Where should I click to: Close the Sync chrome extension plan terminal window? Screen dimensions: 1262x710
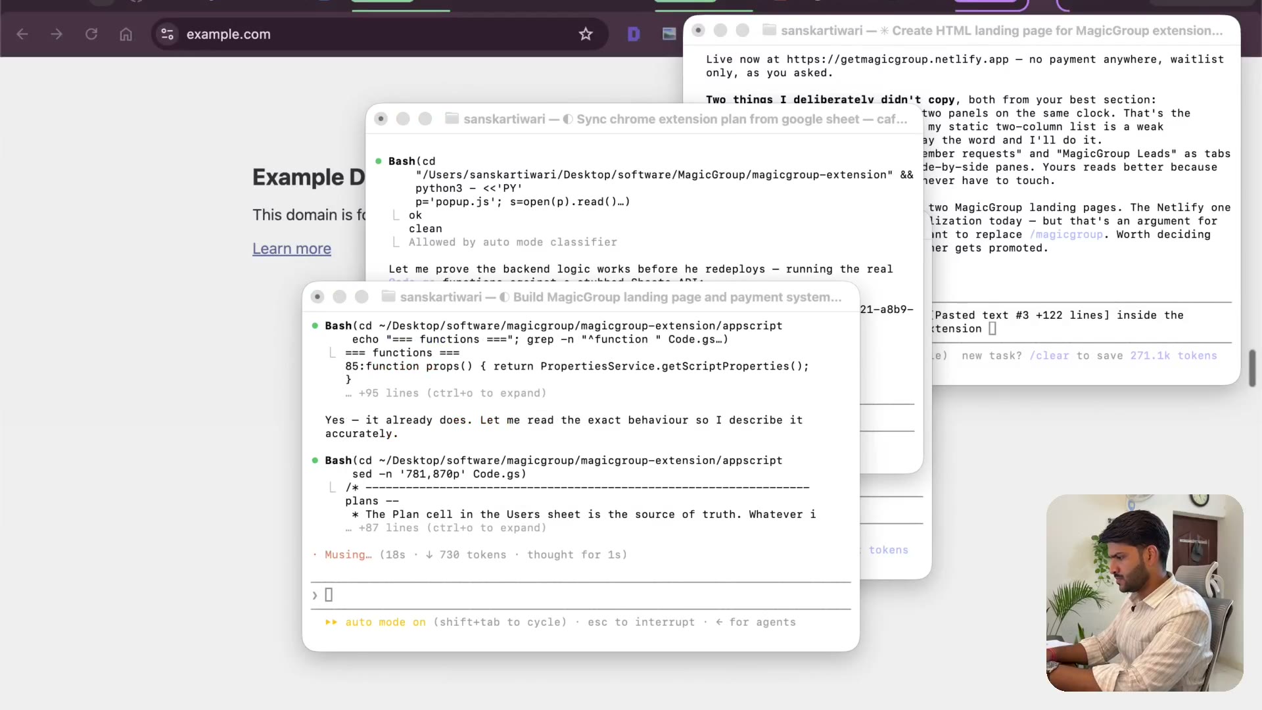click(x=381, y=118)
